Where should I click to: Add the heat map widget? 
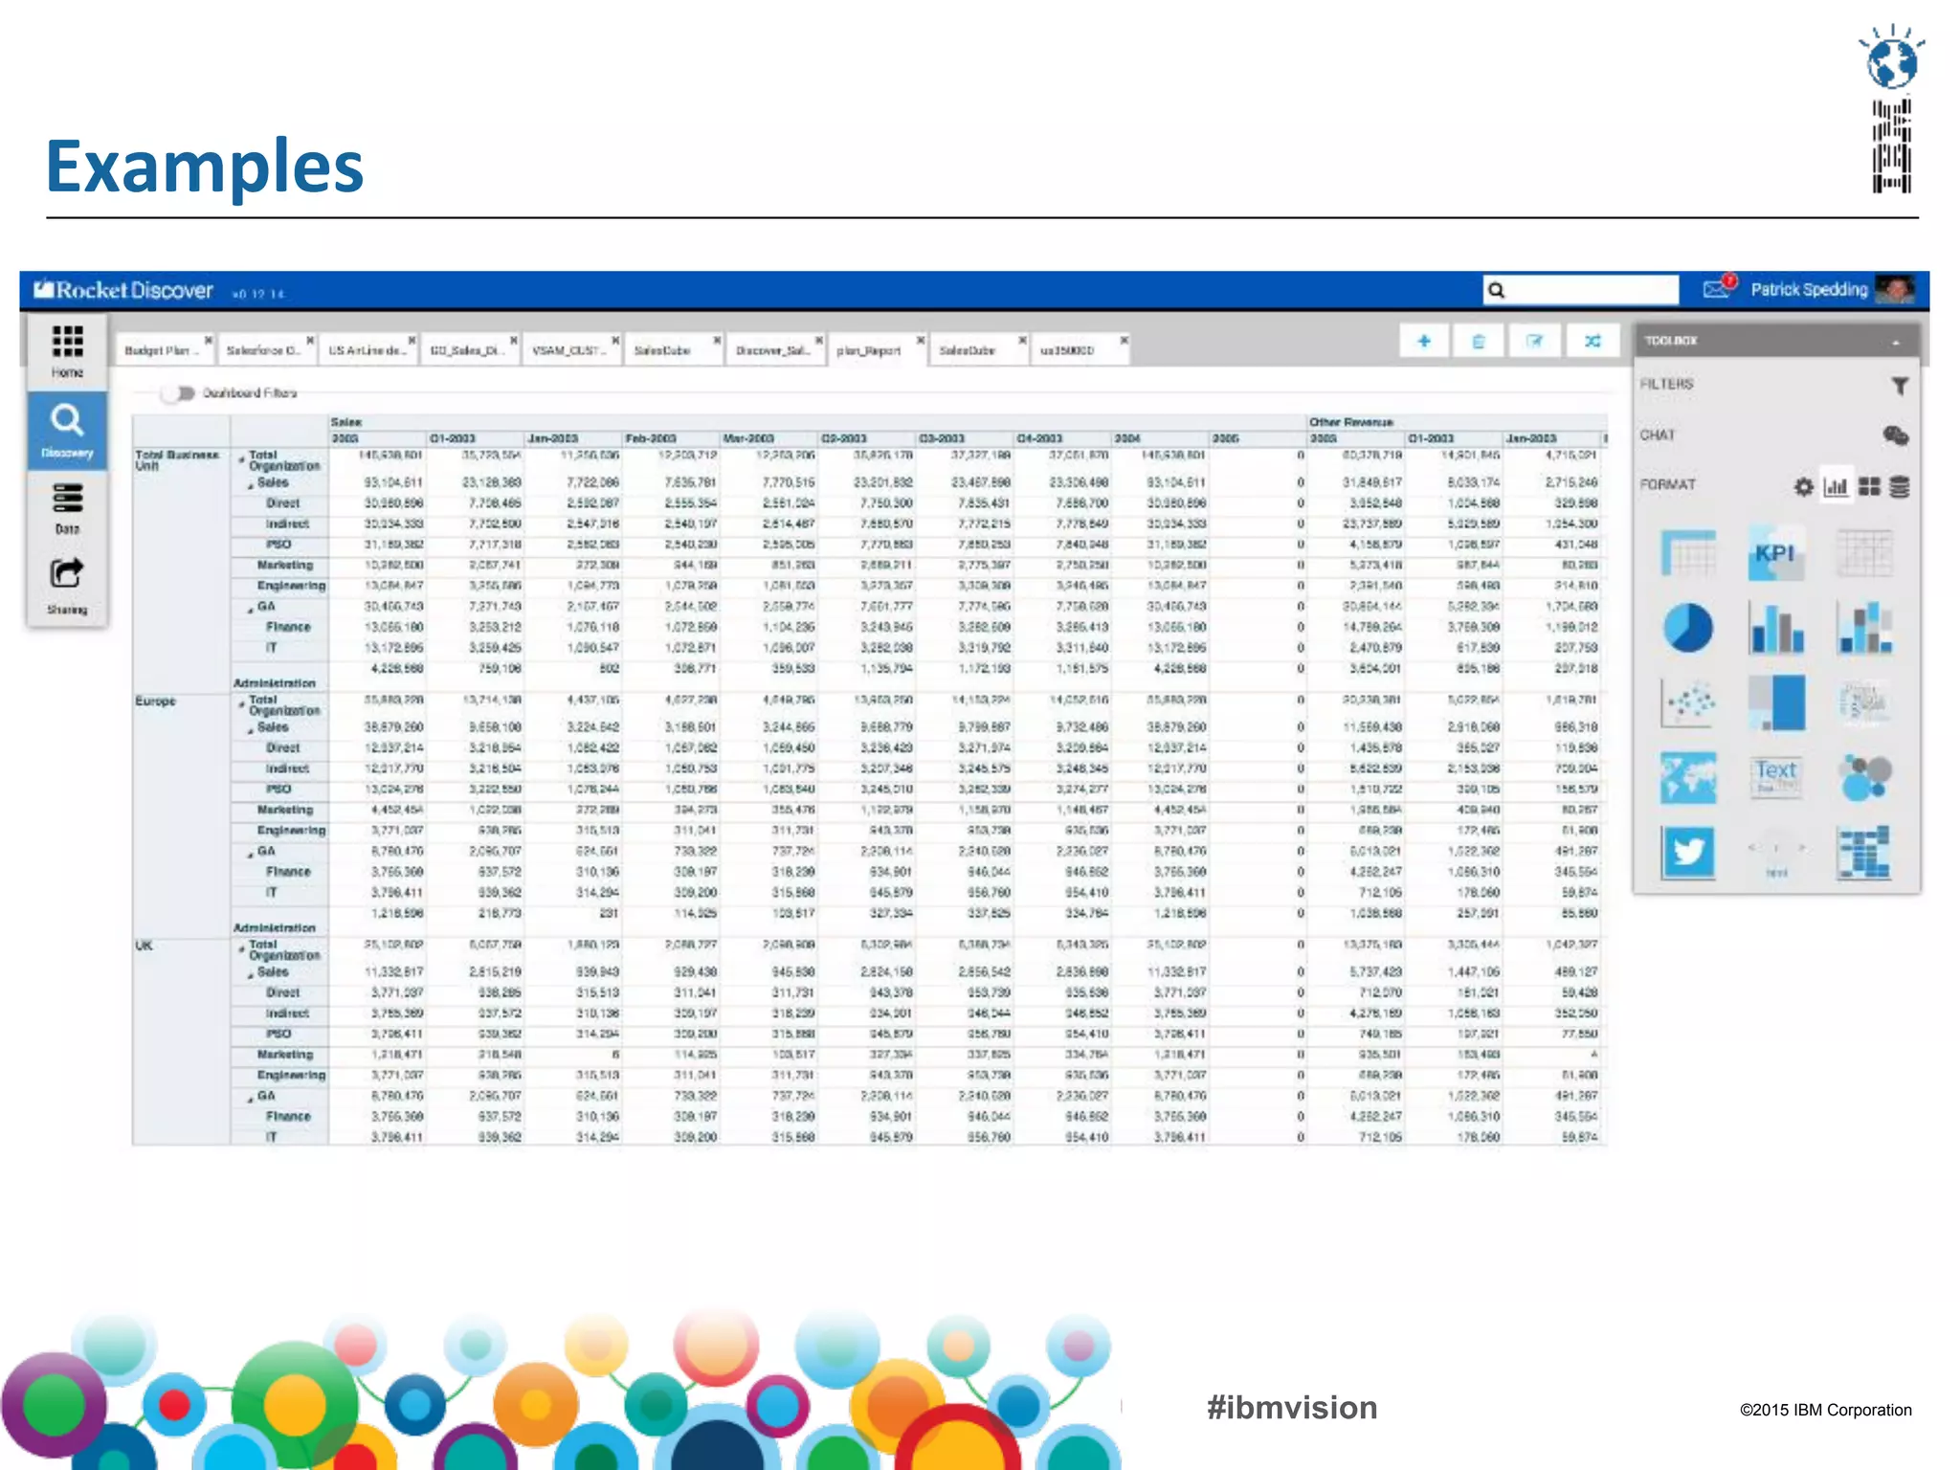click(1864, 852)
